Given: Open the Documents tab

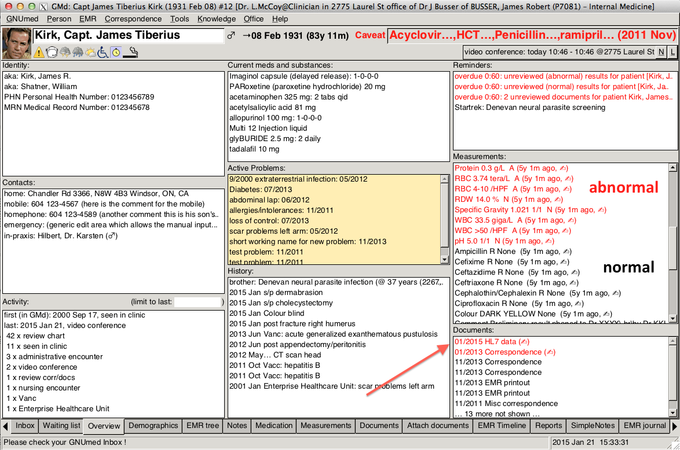Looking at the screenshot, I should tap(379, 426).
